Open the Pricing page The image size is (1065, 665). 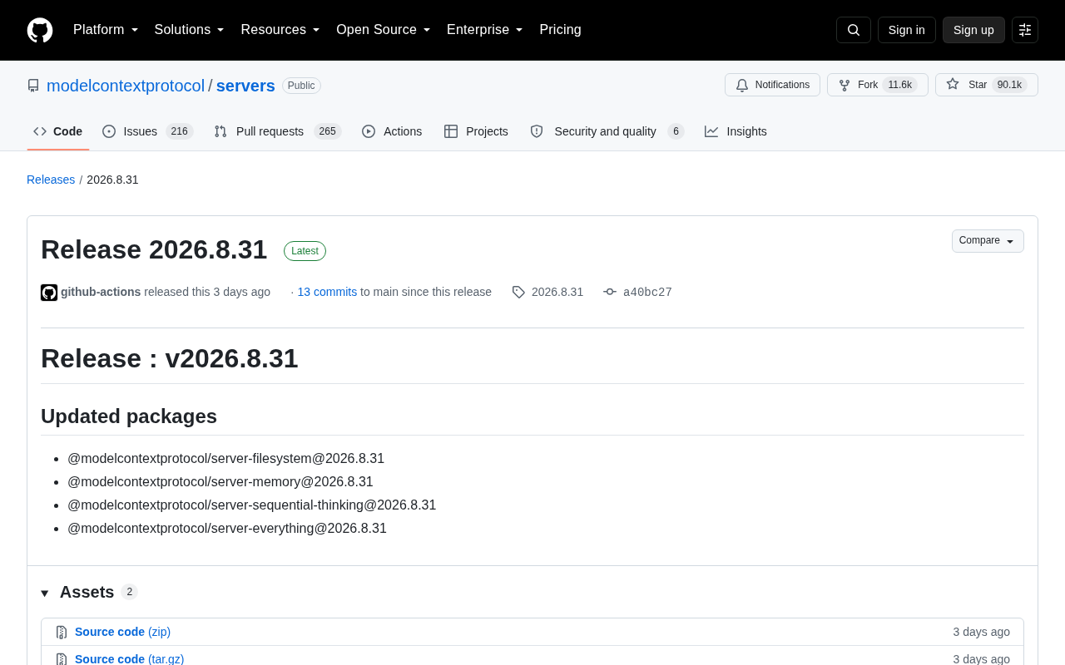pos(560,30)
